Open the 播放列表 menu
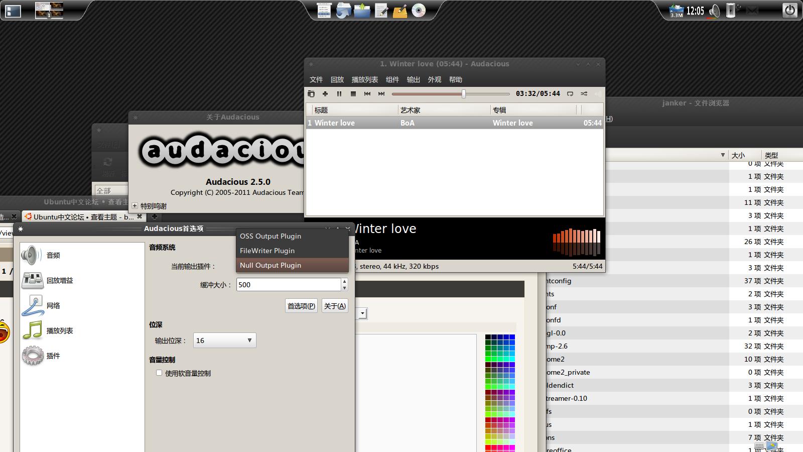803x452 pixels. [x=365, y=79]
